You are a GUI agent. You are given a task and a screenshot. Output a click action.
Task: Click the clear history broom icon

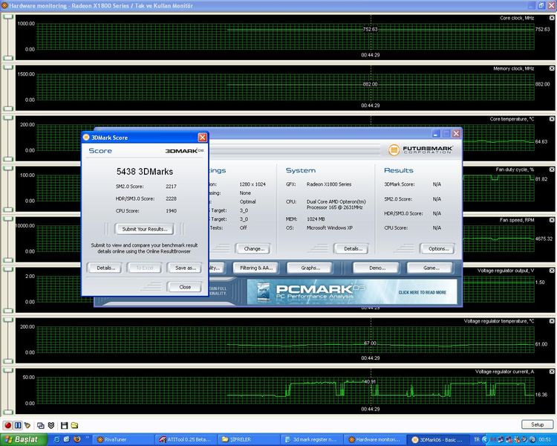pyautogui.click(x=27, y=425)
